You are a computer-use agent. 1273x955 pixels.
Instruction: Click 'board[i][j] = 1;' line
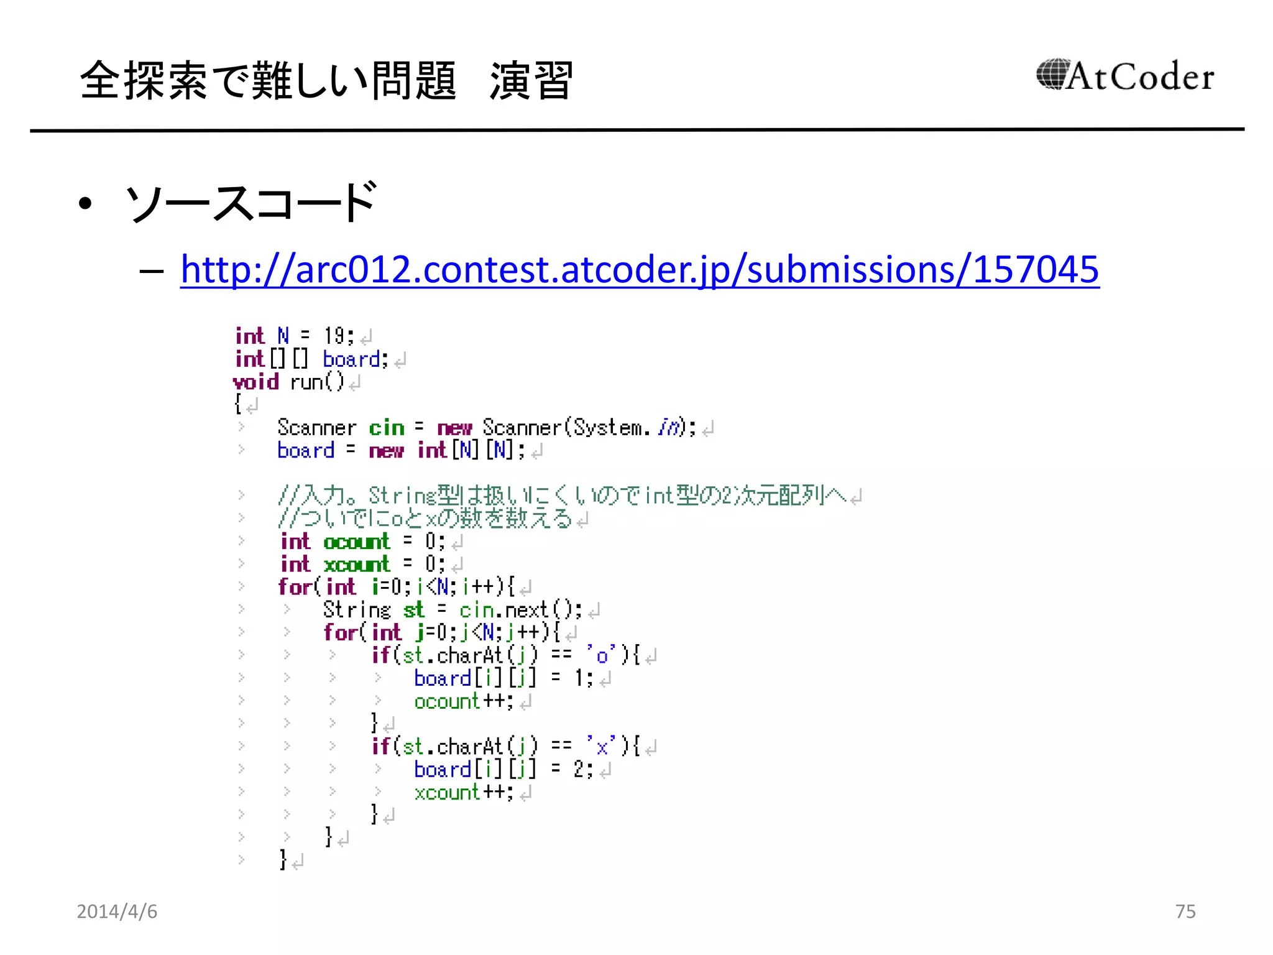tap(503, 678)
